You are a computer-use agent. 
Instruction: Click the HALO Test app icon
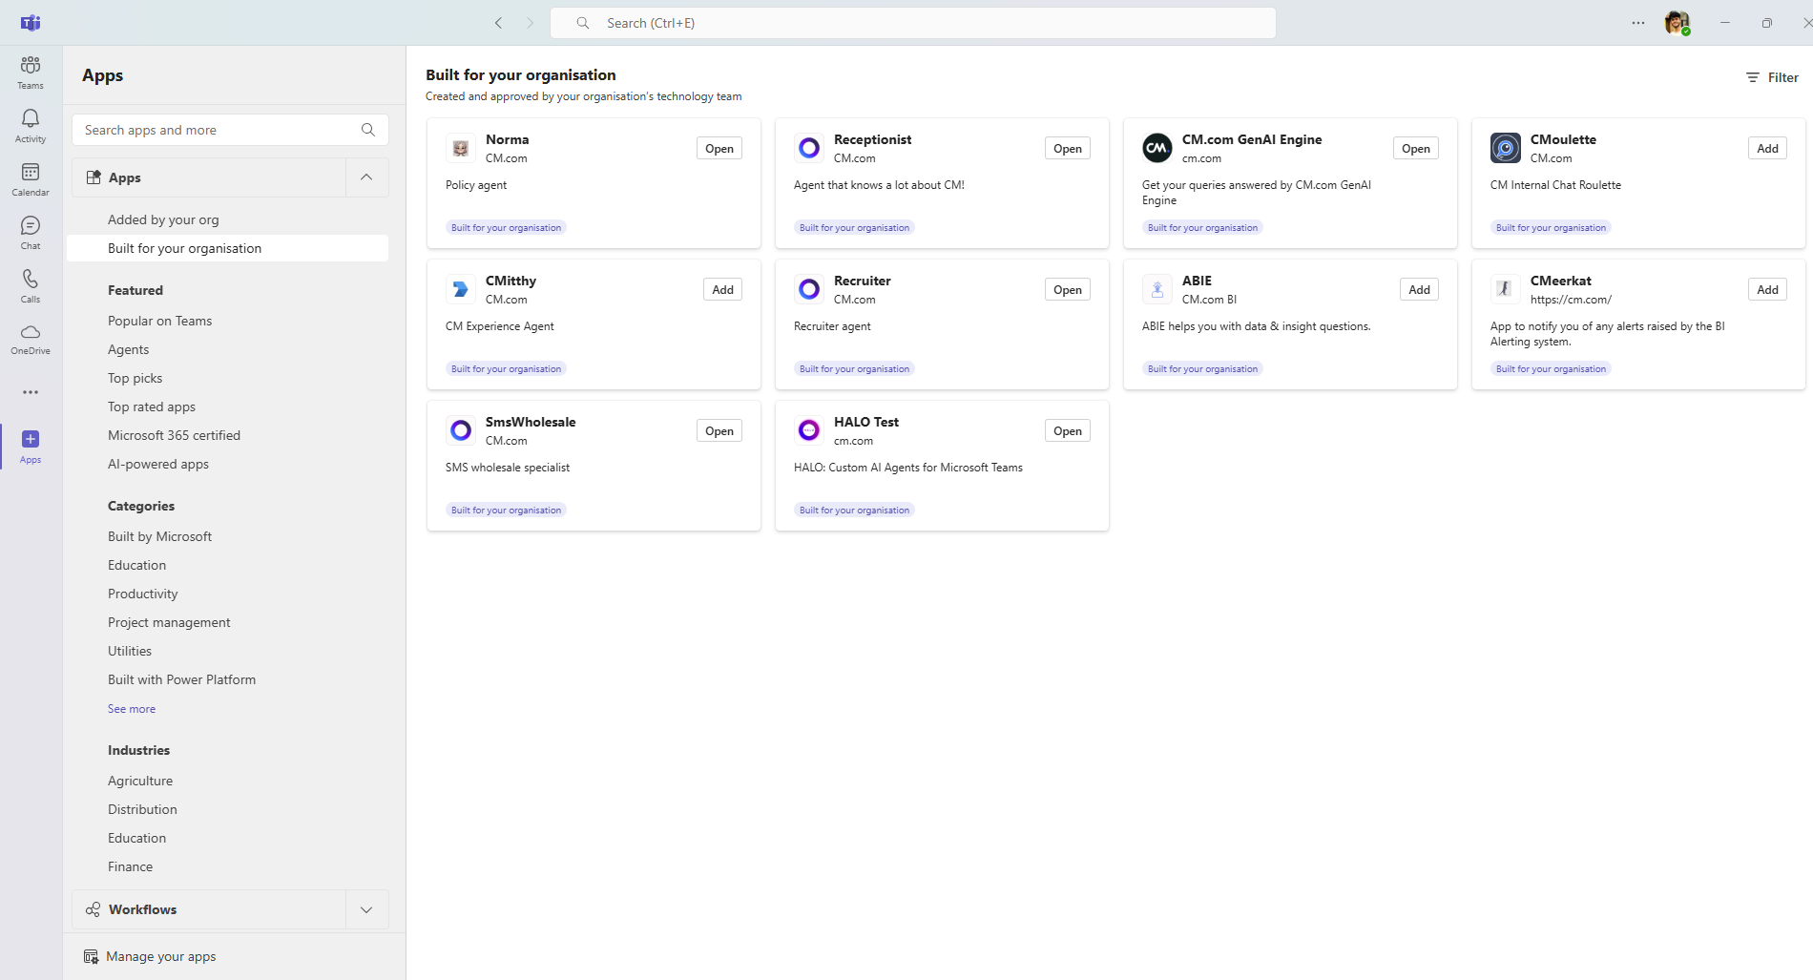[809, 430]
